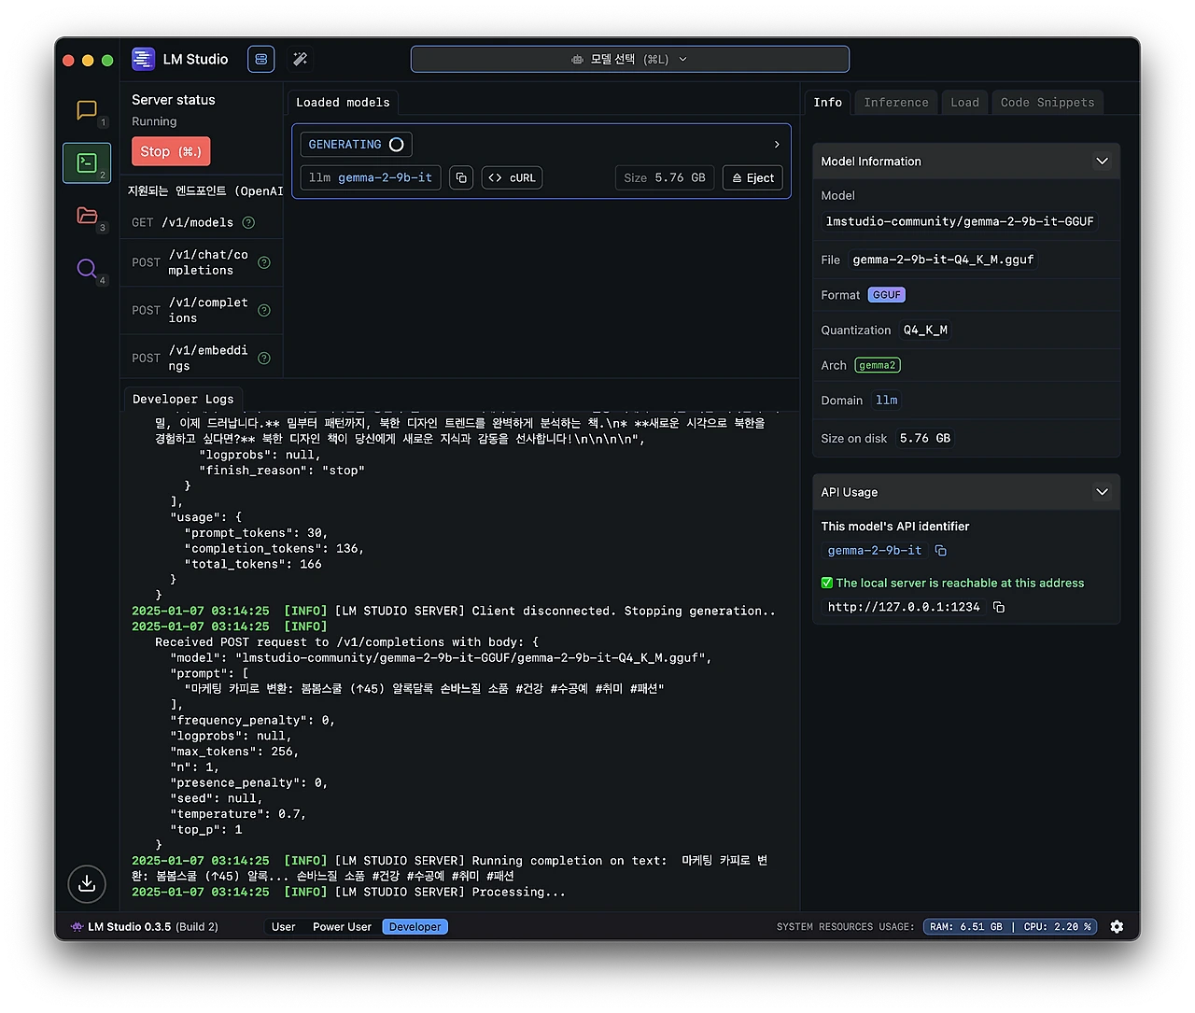Copy the local server address http://127.0.0.1:1234
The image size is (1195, 1013).
[x=999, y=607]
